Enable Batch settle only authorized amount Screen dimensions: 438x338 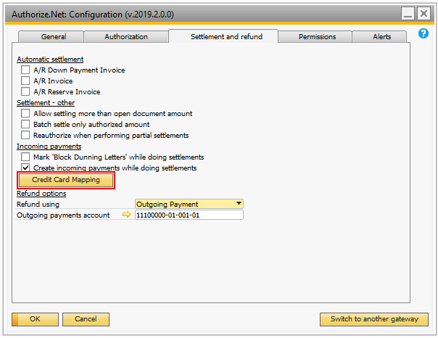[x=25, y=124]
